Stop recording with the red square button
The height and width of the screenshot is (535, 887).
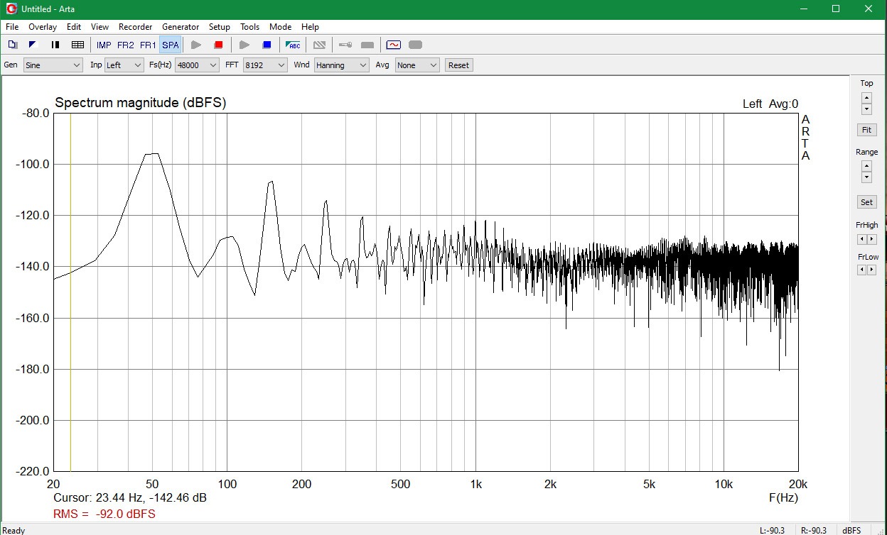click(x=218, y=45)
